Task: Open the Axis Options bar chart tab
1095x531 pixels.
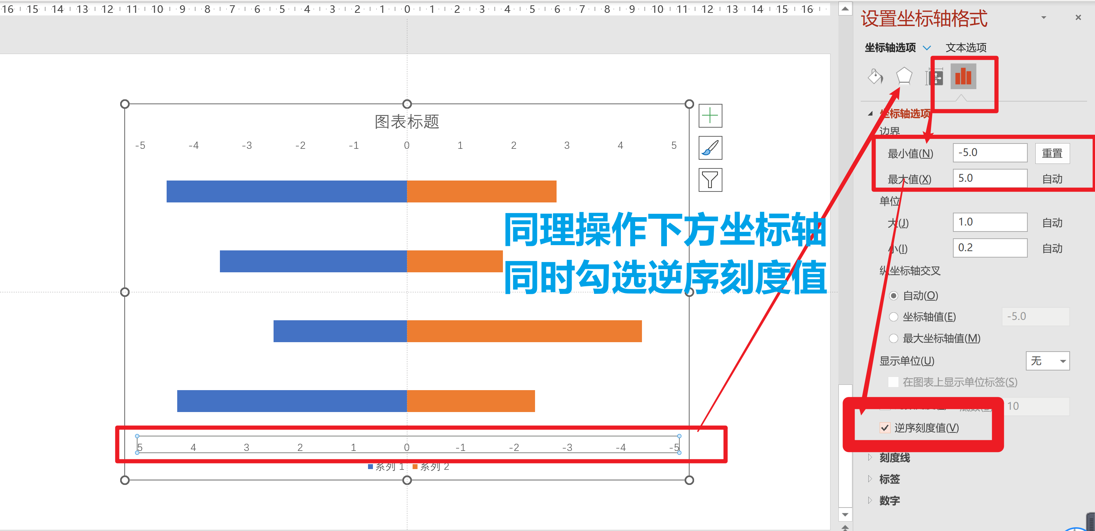Action: click(x=963, y=76)
